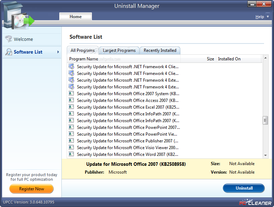This screenshot has width=274, height=207.
Task: Click the PC Cleaner logo
Action: tap(255, 202)
